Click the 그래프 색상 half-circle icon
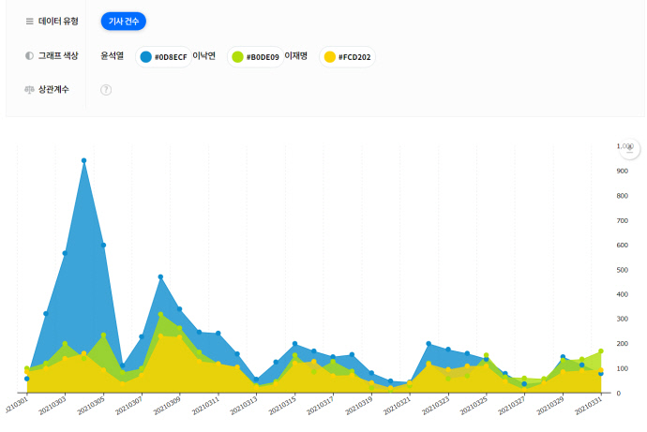 (29, 55)
